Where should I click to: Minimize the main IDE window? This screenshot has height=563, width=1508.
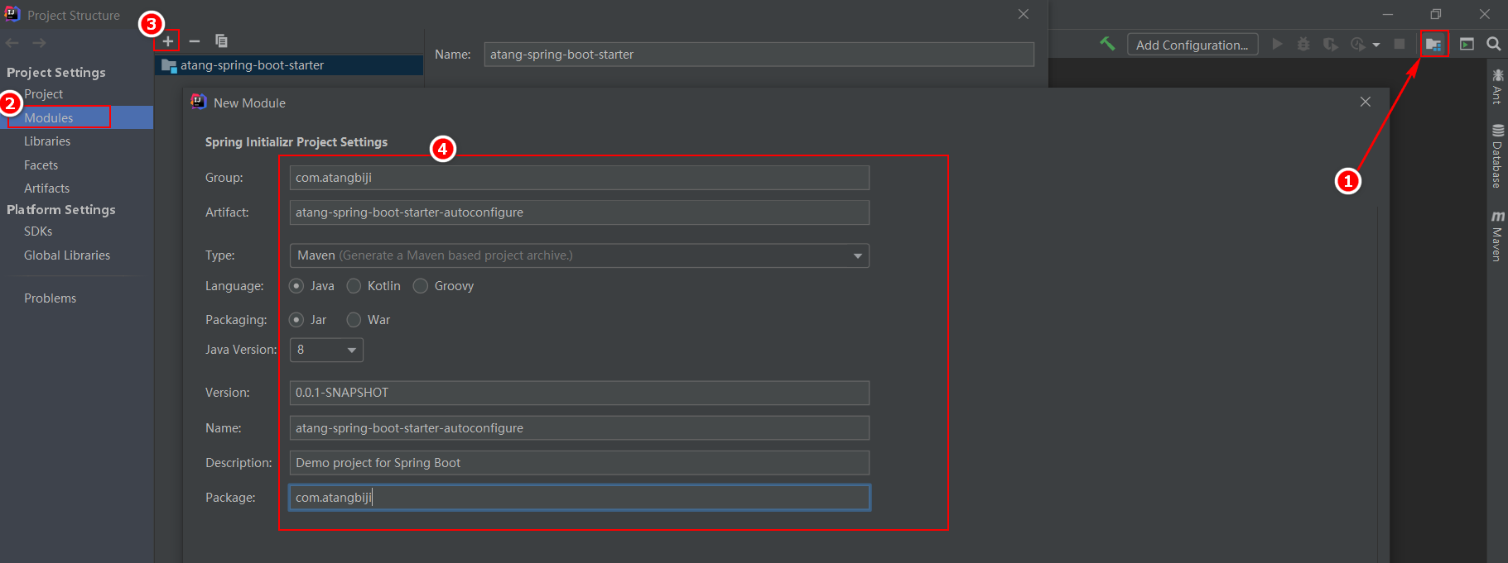click(1388, 14)
